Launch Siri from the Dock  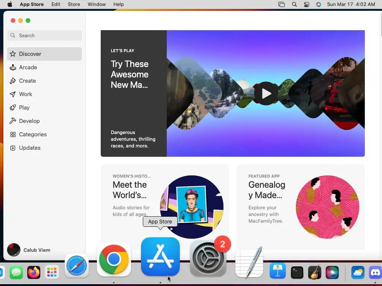coord(332,272)
